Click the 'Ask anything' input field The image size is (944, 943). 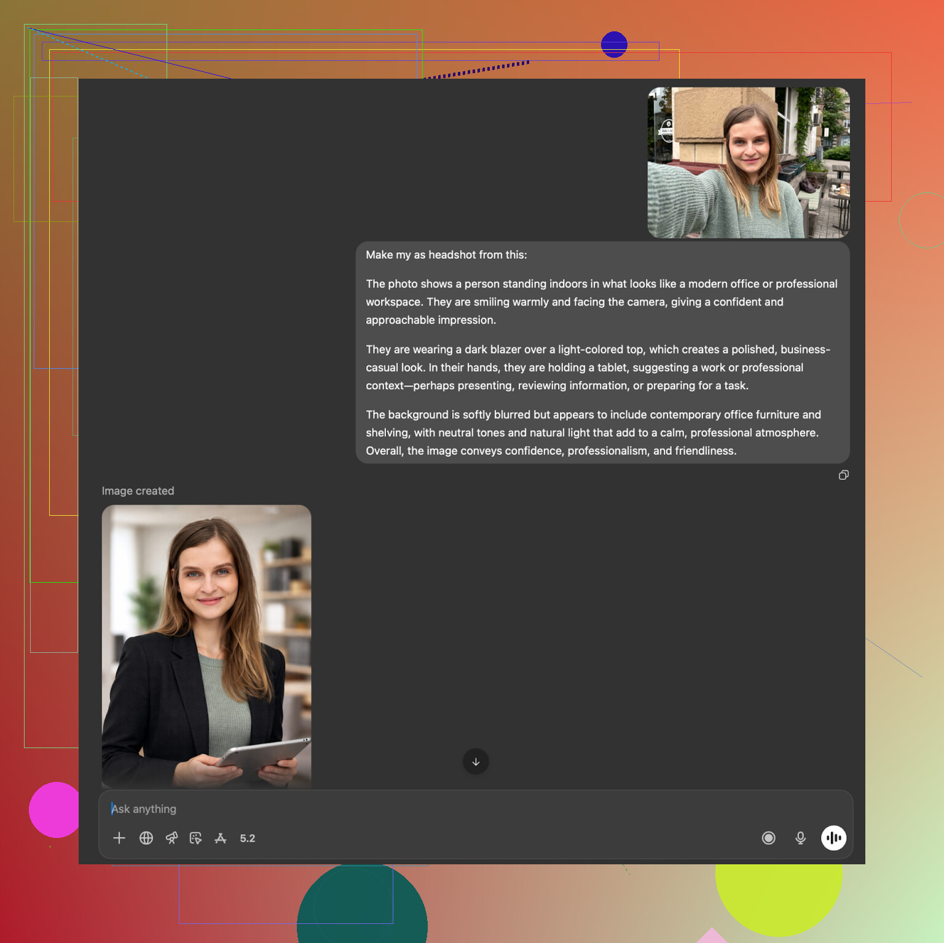tap(430, 809)
